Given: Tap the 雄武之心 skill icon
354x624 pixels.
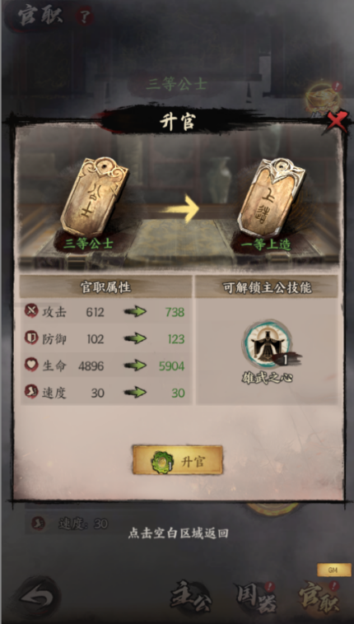Looking at the screenshot, I should (x=268, y=345).
